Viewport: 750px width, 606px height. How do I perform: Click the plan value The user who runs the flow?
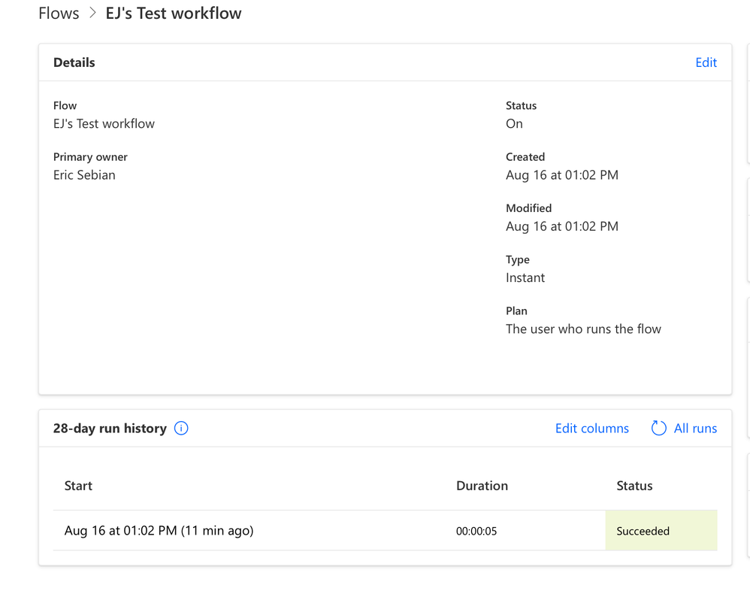point(583,329)
